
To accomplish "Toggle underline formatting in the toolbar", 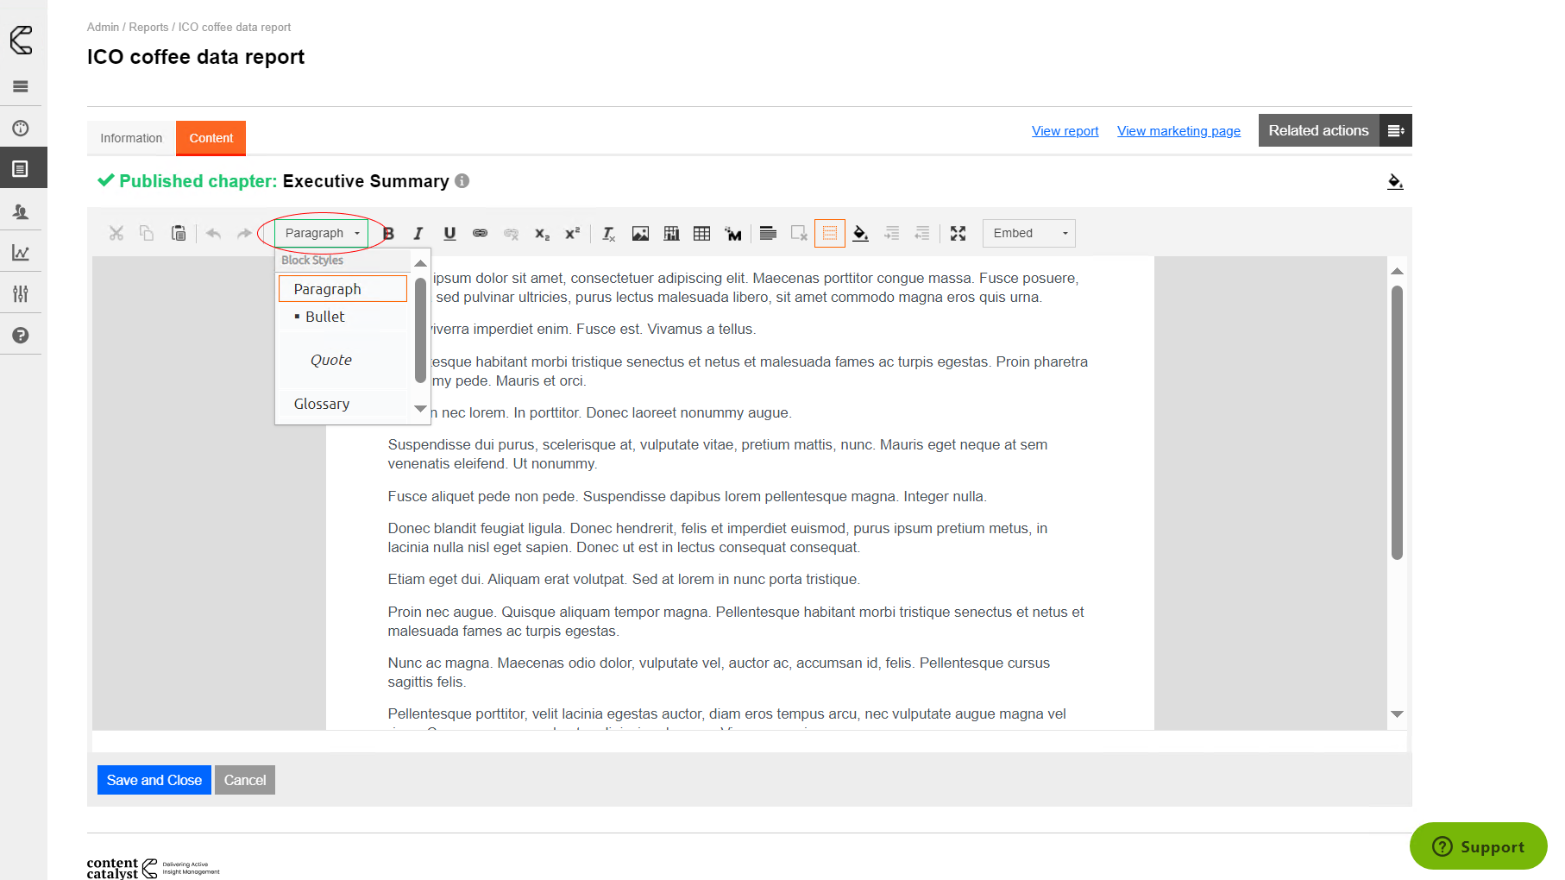I will pyautogui.click(x=449, y=234).
